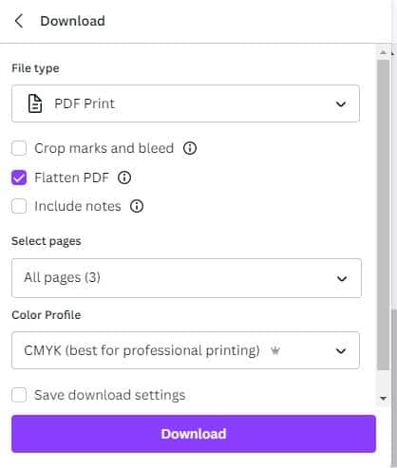Uncheck the Flatten PDF checkbox

point(19,178)
